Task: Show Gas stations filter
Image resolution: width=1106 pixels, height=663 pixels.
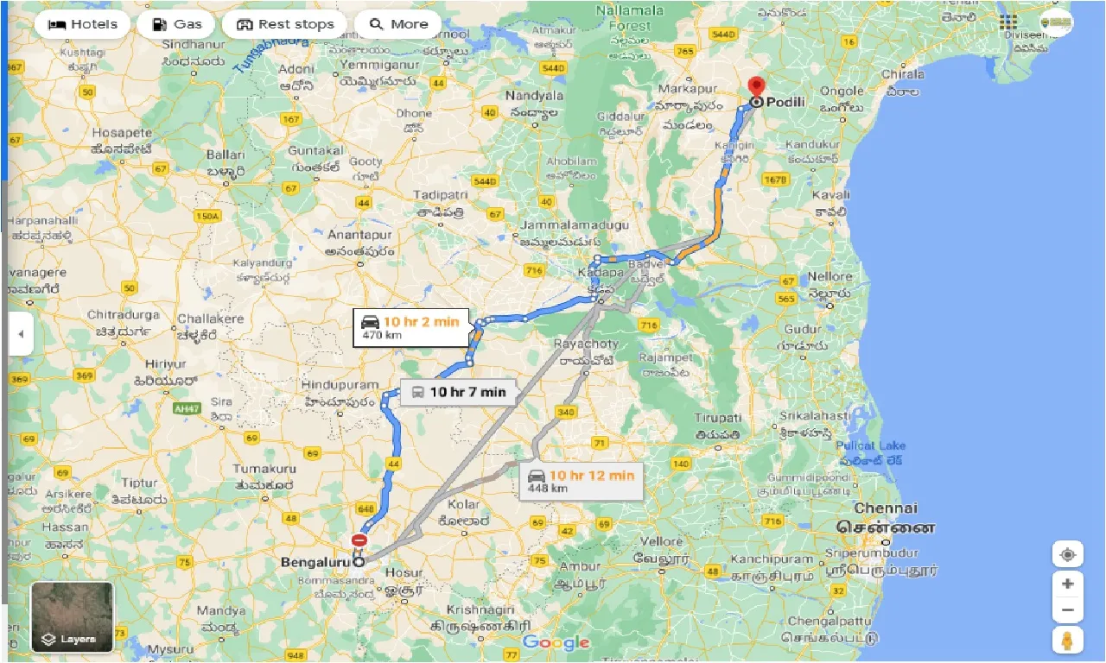Action: pos(175,24)
